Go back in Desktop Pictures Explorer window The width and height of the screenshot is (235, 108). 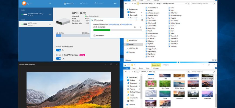(x=126, y=4)
